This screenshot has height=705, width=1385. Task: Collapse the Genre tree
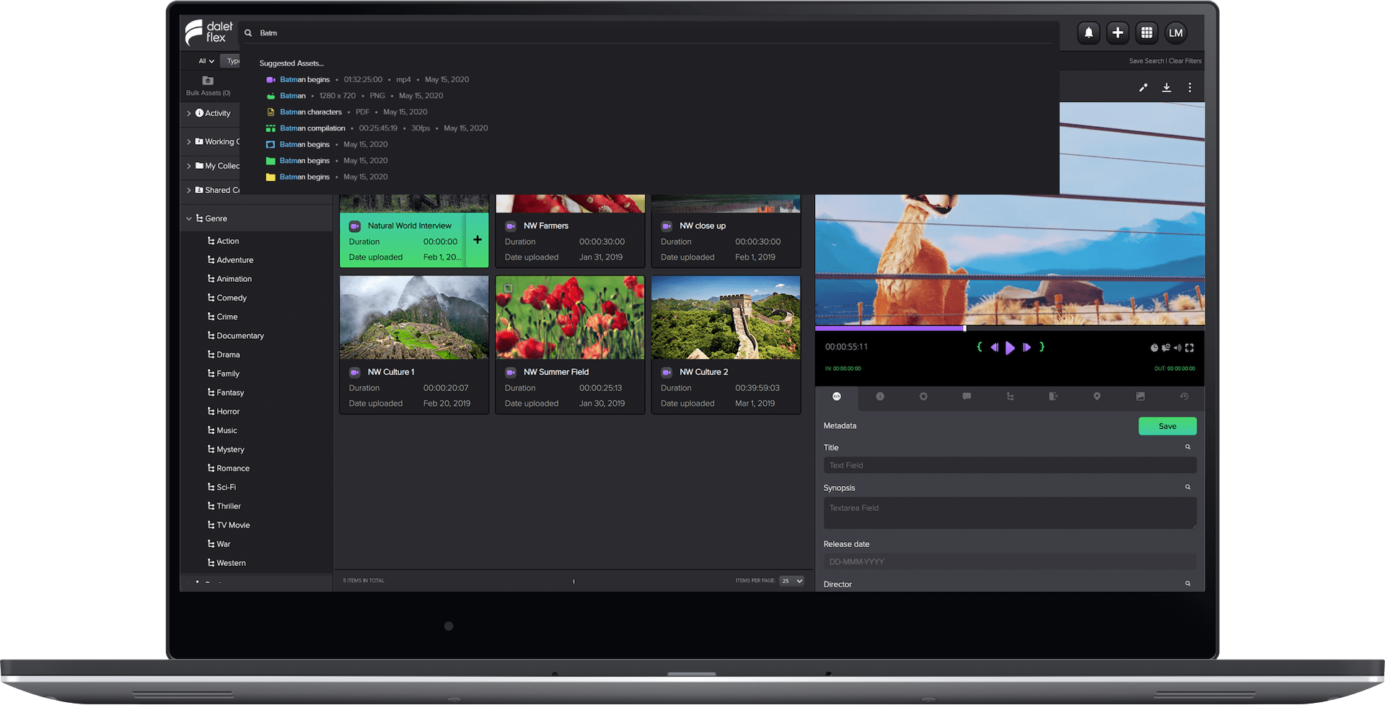[x=189, y=218]
